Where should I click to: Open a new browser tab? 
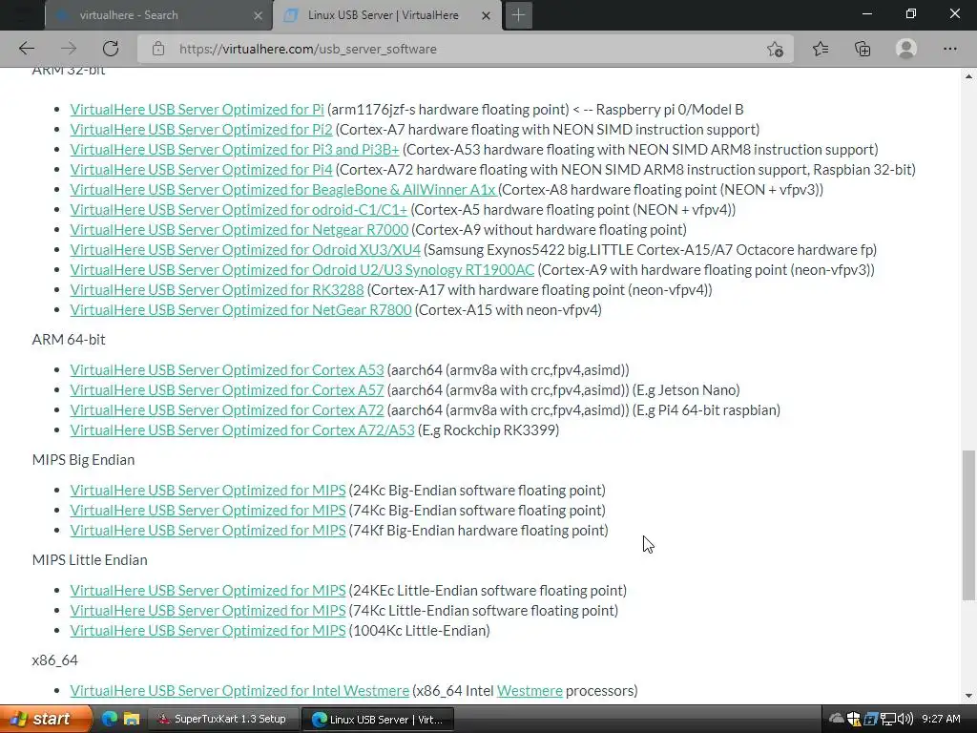(x=518, y=15)
